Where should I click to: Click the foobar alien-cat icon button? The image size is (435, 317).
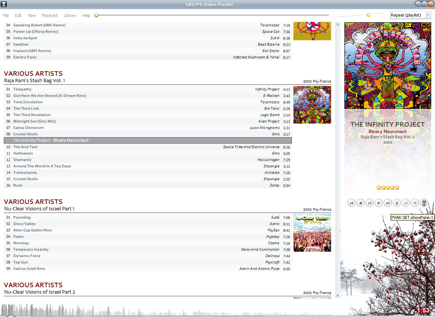[x=424, y=203]
